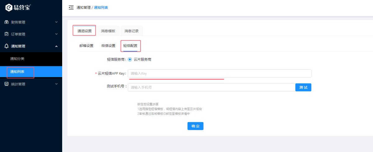
Task: Focus the 云片短信APP Key input field
Action: [x=219, y=73]
